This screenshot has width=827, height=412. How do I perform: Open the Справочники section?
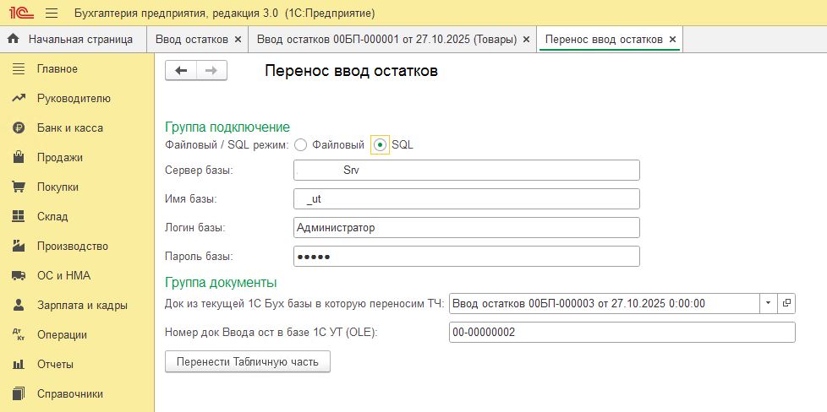pyautogui.click(x=69, y=394)
